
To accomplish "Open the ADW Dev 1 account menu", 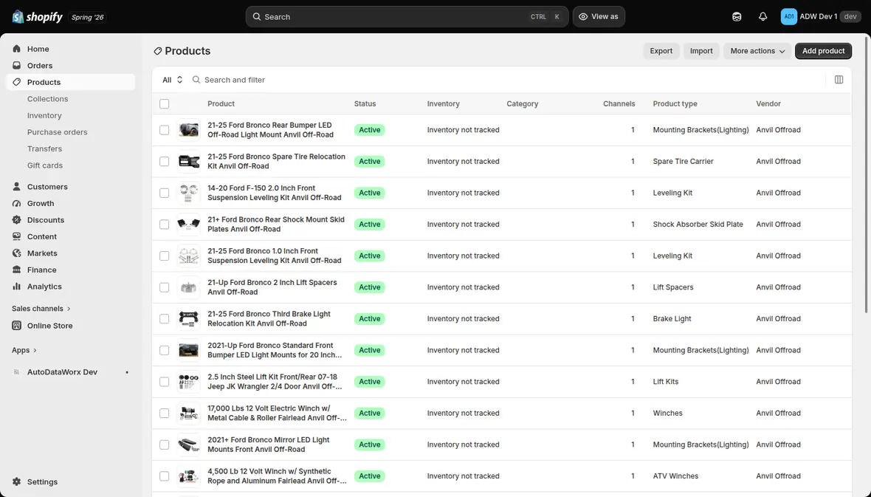I will point(821,17).
